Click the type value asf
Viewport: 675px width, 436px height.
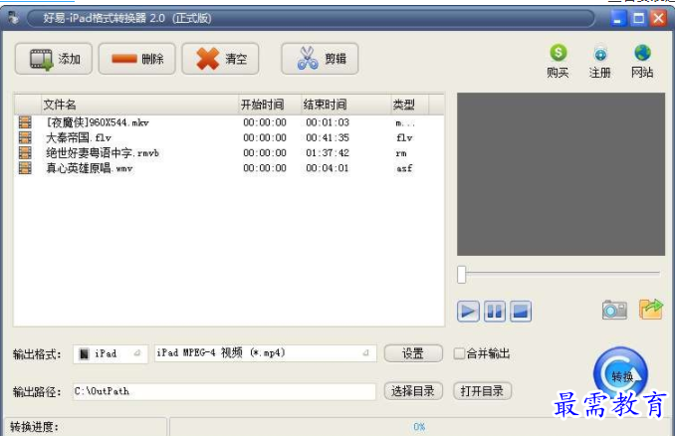coord(404,168)
